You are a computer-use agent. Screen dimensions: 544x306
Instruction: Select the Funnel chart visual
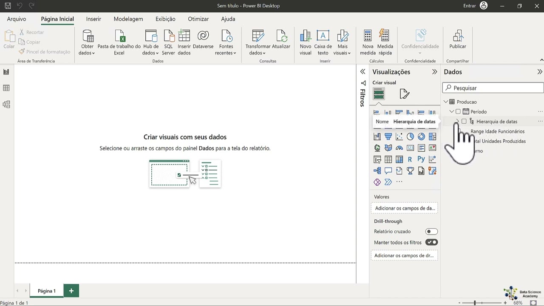pos(388,136)
